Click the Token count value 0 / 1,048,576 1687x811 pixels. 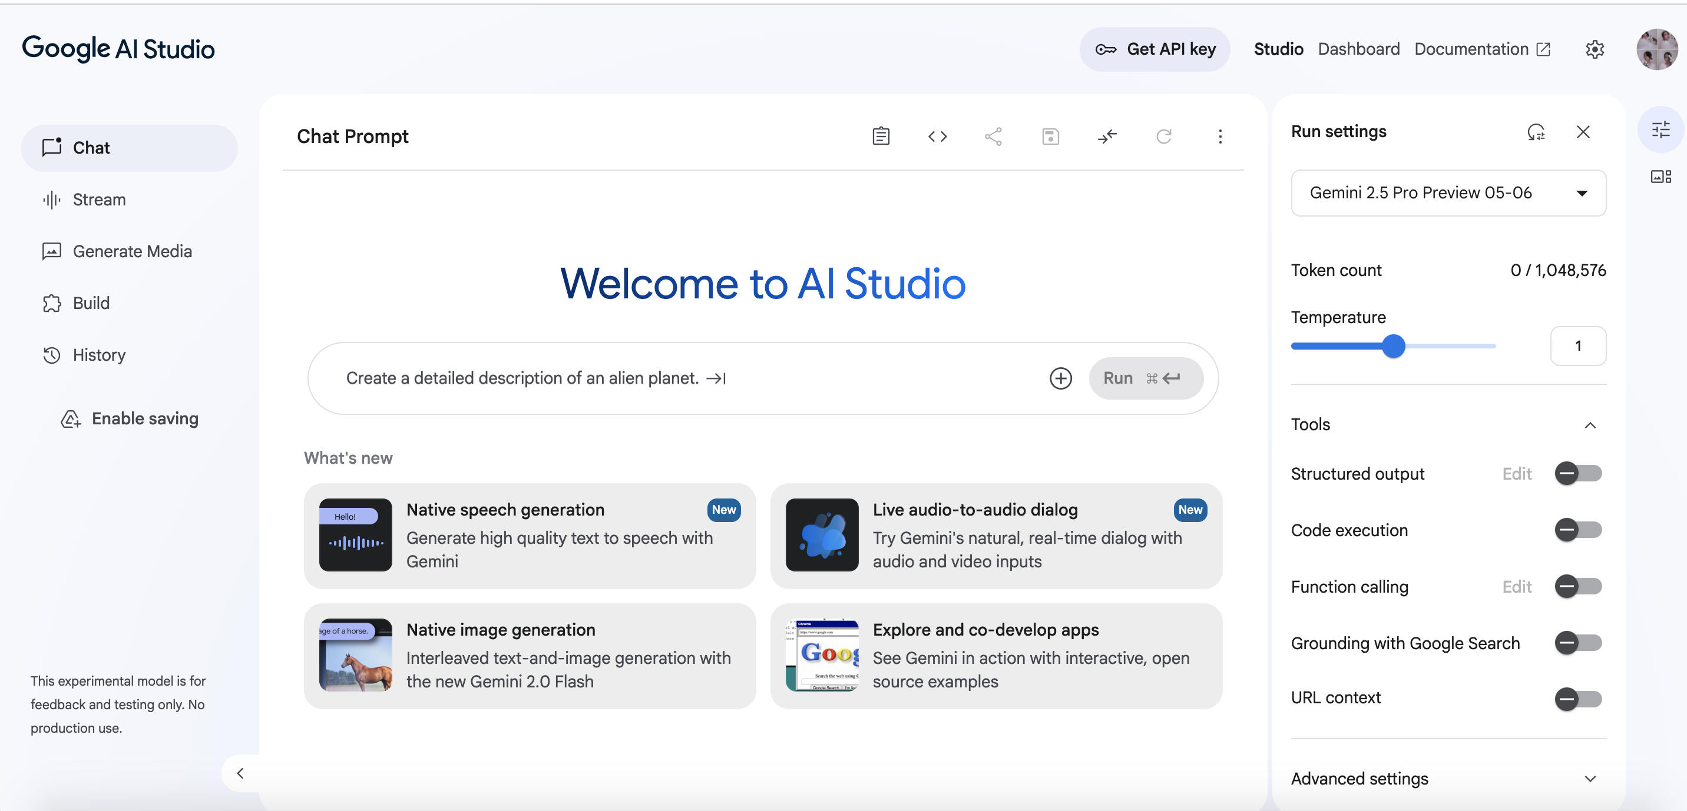click(x=1557, y=270)
